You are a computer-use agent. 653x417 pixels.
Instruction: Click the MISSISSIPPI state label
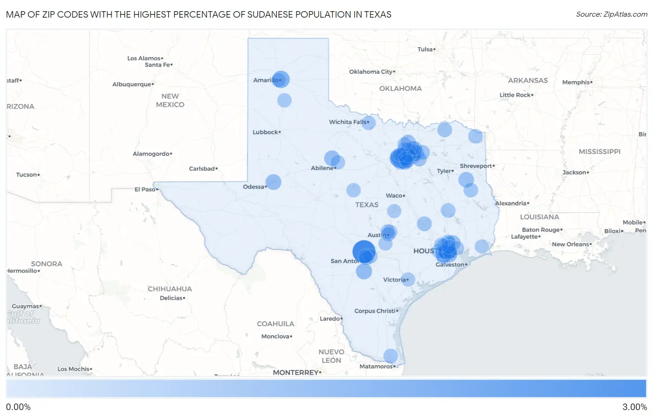600,152
